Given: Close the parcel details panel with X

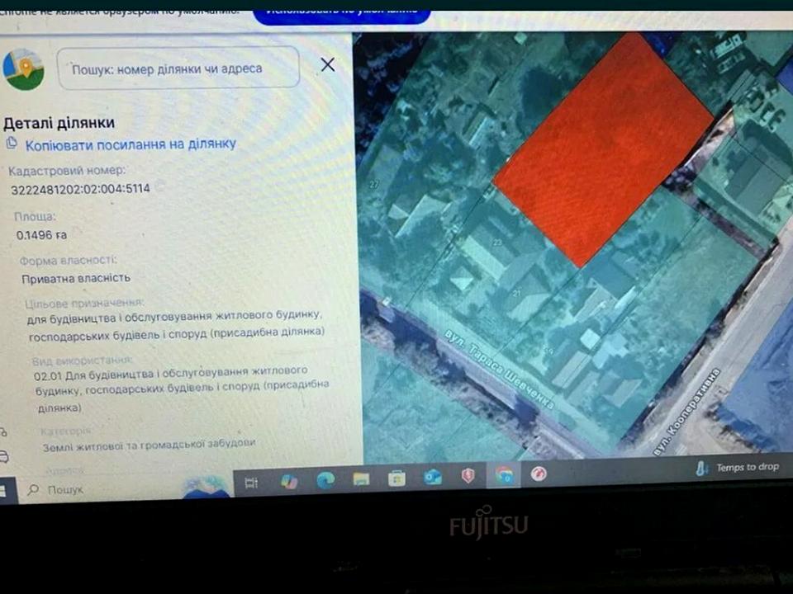Looking at the screenshot, I should point(328,65).
